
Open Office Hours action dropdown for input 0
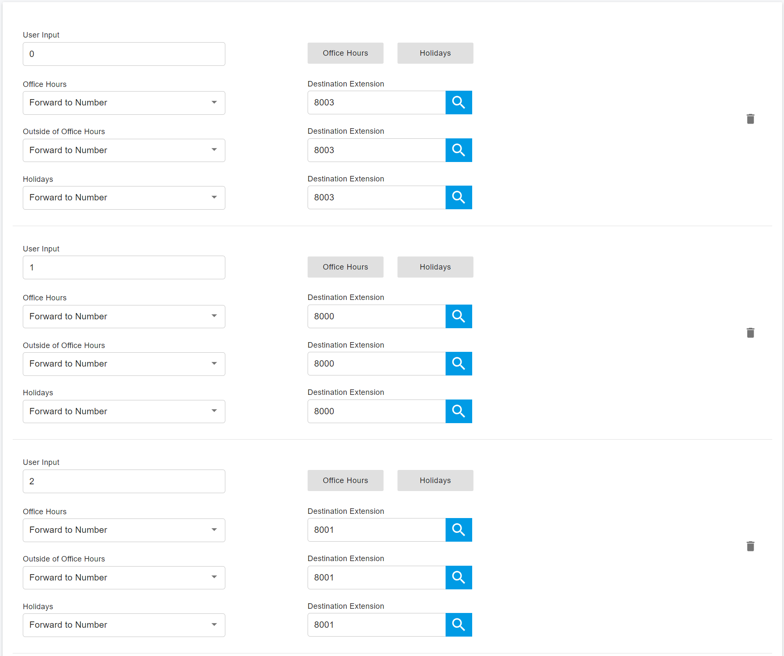124,103
